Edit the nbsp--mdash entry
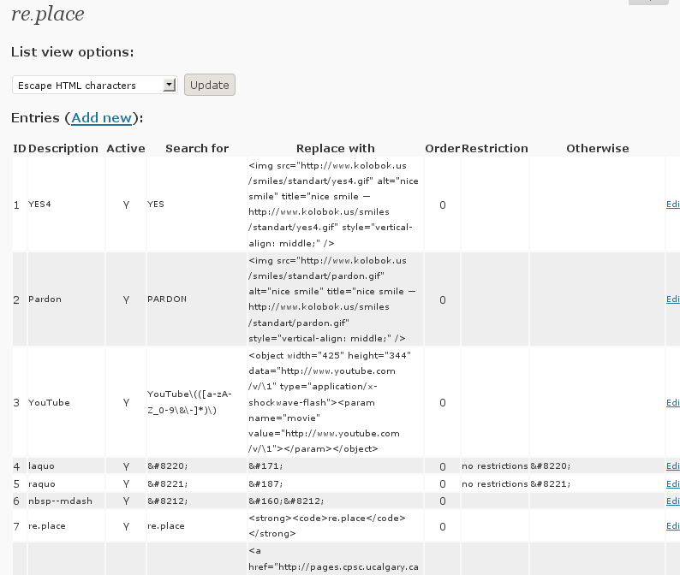Viewport: 680px width, 575px height. 673,501
